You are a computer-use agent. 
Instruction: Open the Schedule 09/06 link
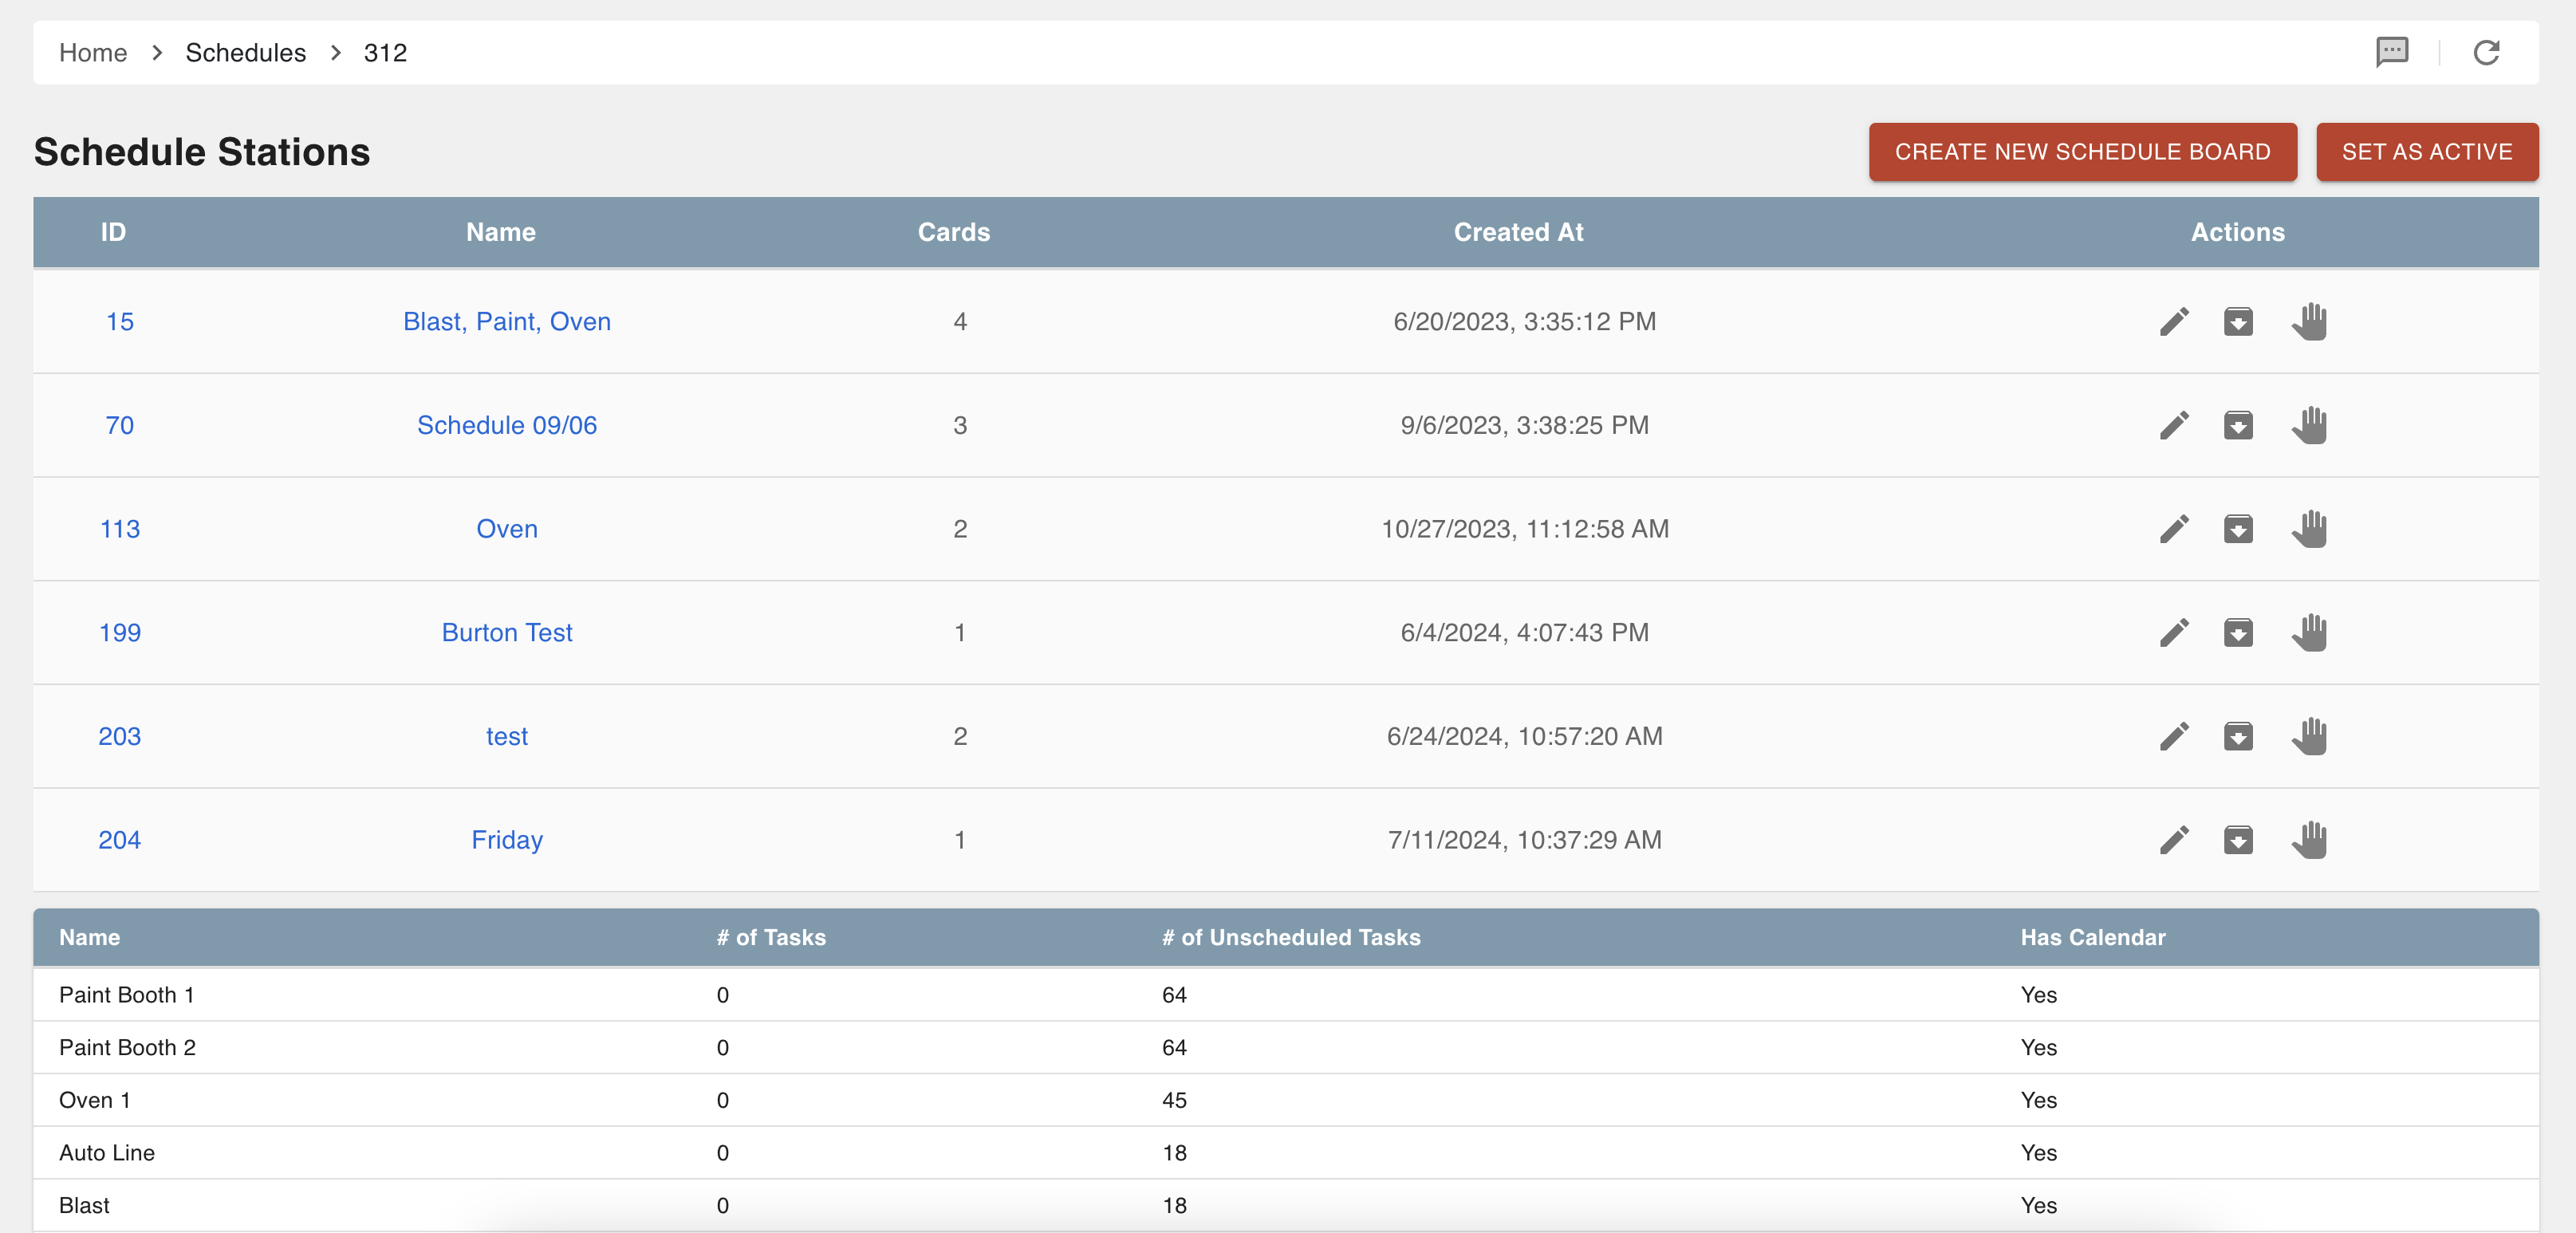pos(507,425)
